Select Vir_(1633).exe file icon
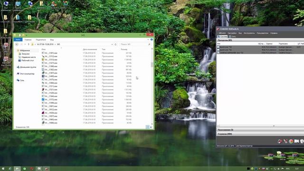 pos(43,113)
